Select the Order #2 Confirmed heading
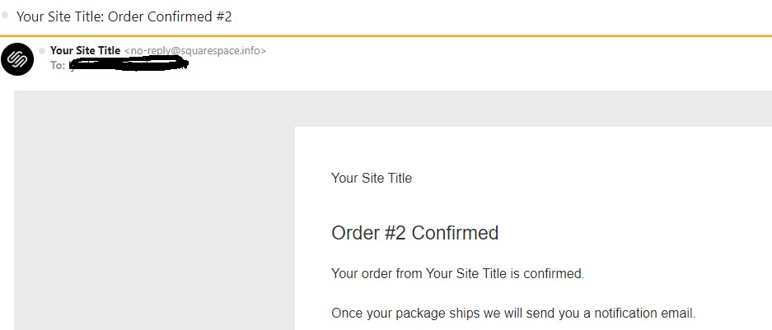Image resolution: width=772 pixels, height=330 pixels. 414,233
